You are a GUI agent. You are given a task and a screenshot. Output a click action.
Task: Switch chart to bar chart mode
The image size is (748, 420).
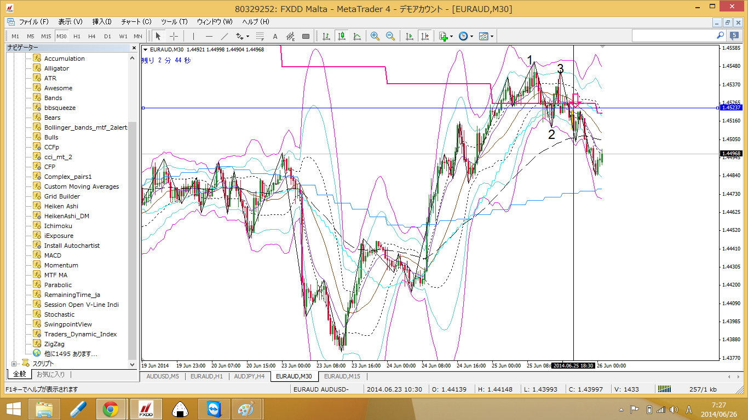click(326, 36)
